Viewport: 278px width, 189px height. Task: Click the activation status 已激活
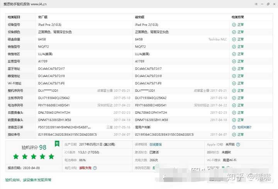[154, 152]
